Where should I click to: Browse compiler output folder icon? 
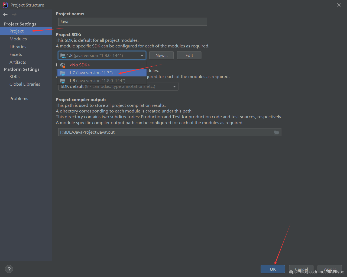(276, 132)
